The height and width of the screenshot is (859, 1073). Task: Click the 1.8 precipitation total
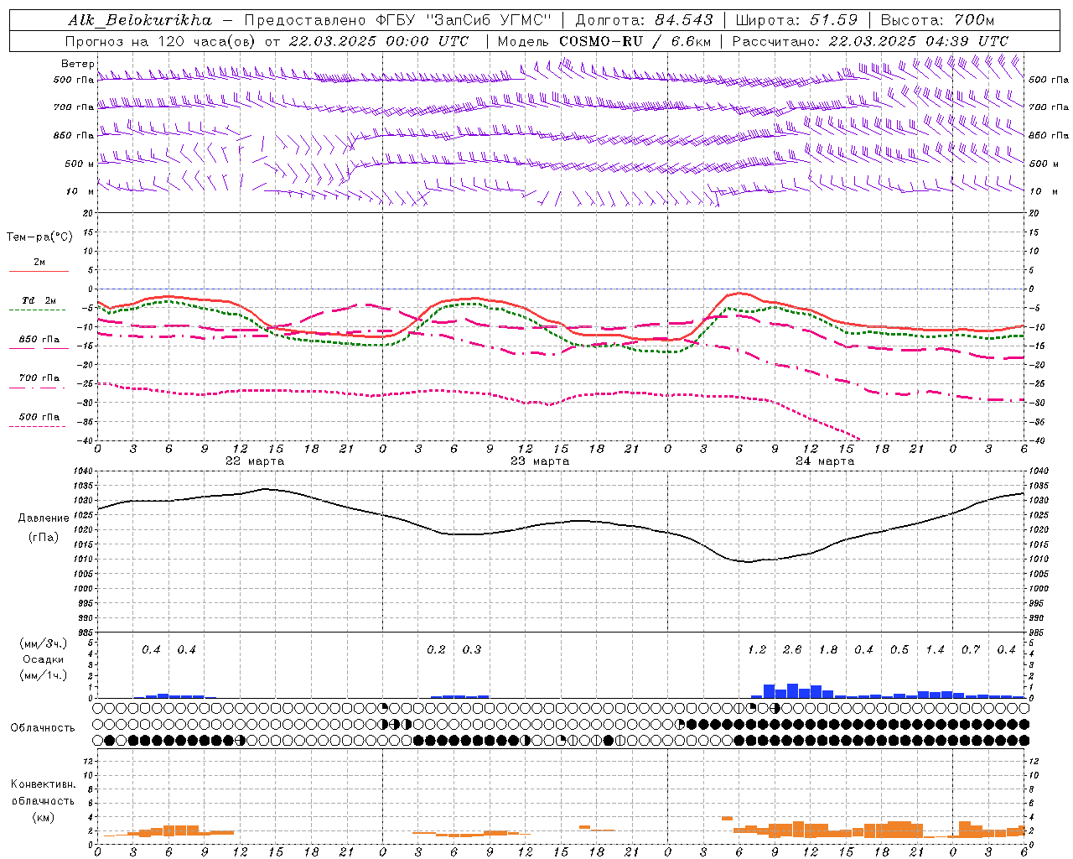828,650
